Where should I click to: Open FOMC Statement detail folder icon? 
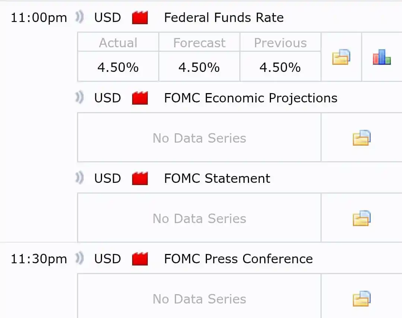pos(361,218)
